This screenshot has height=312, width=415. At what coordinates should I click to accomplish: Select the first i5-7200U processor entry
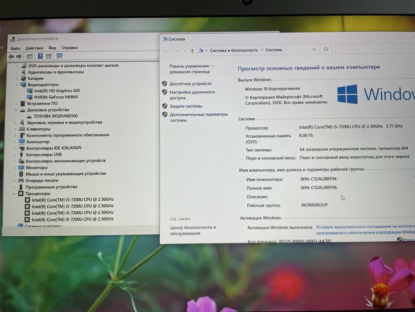(73, 200)
